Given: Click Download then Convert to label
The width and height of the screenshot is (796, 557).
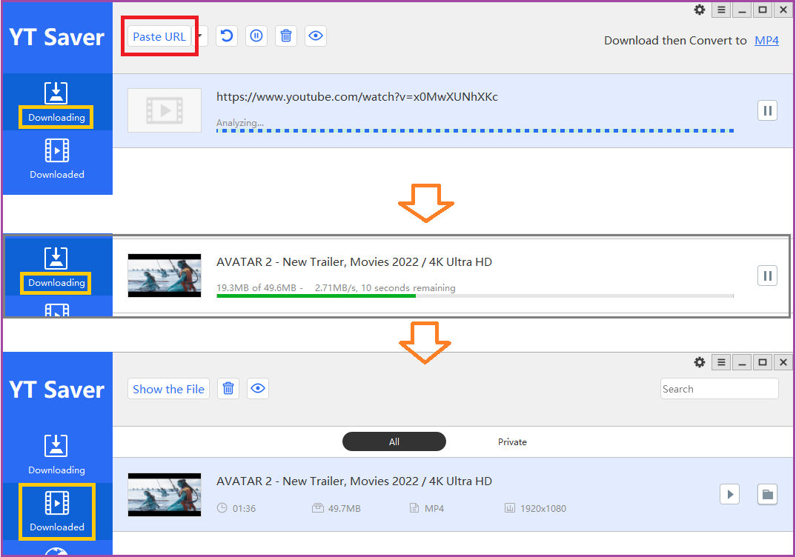Looking at the screenshot, I should coord(675,41).
